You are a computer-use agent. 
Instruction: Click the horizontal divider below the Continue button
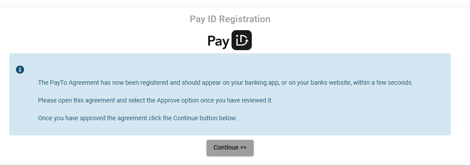click(235, 165)
